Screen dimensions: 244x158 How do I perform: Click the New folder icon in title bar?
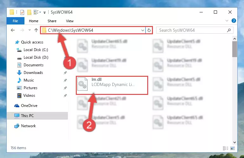[x=29, y=12]
